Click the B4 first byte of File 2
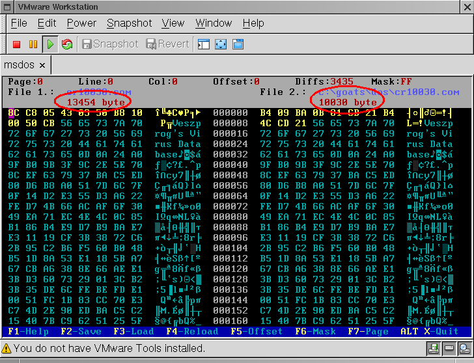The width and height of the screenshot is (474, 363). coord(266,113)
